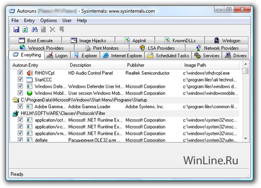Click the Windows Defender entry icon
The height and width of the screenshot is (188, 261).
[x=29, y=86]
